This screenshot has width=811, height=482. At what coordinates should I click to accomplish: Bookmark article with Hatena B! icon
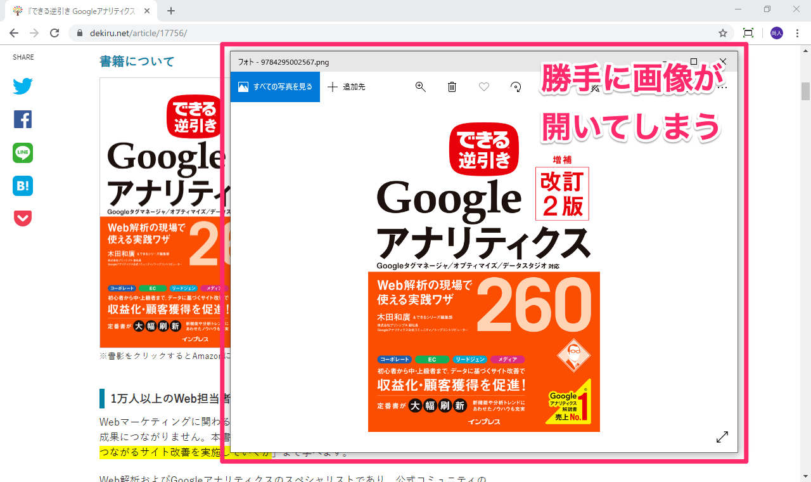[x=23, y=186]
